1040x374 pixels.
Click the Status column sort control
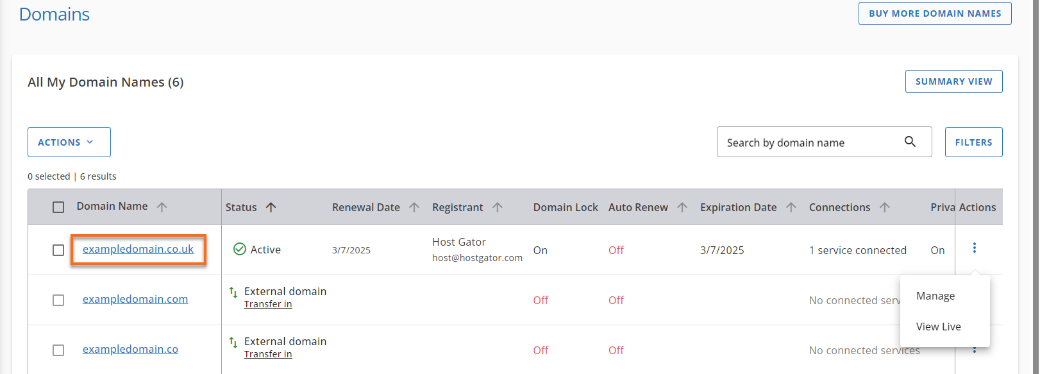tap(271, 207)
